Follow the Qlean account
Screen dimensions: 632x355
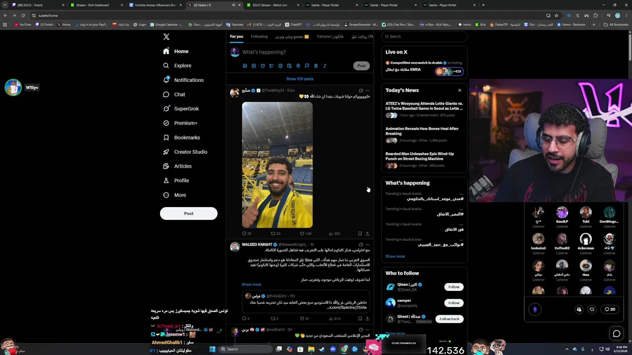[454, 287]
